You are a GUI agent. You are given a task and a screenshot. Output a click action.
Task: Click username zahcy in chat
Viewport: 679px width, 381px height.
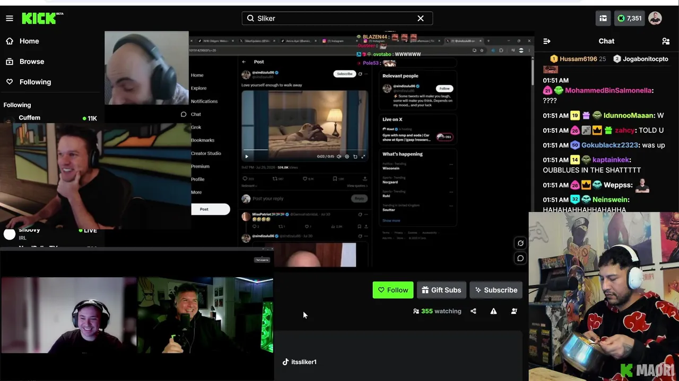[625, 130]
